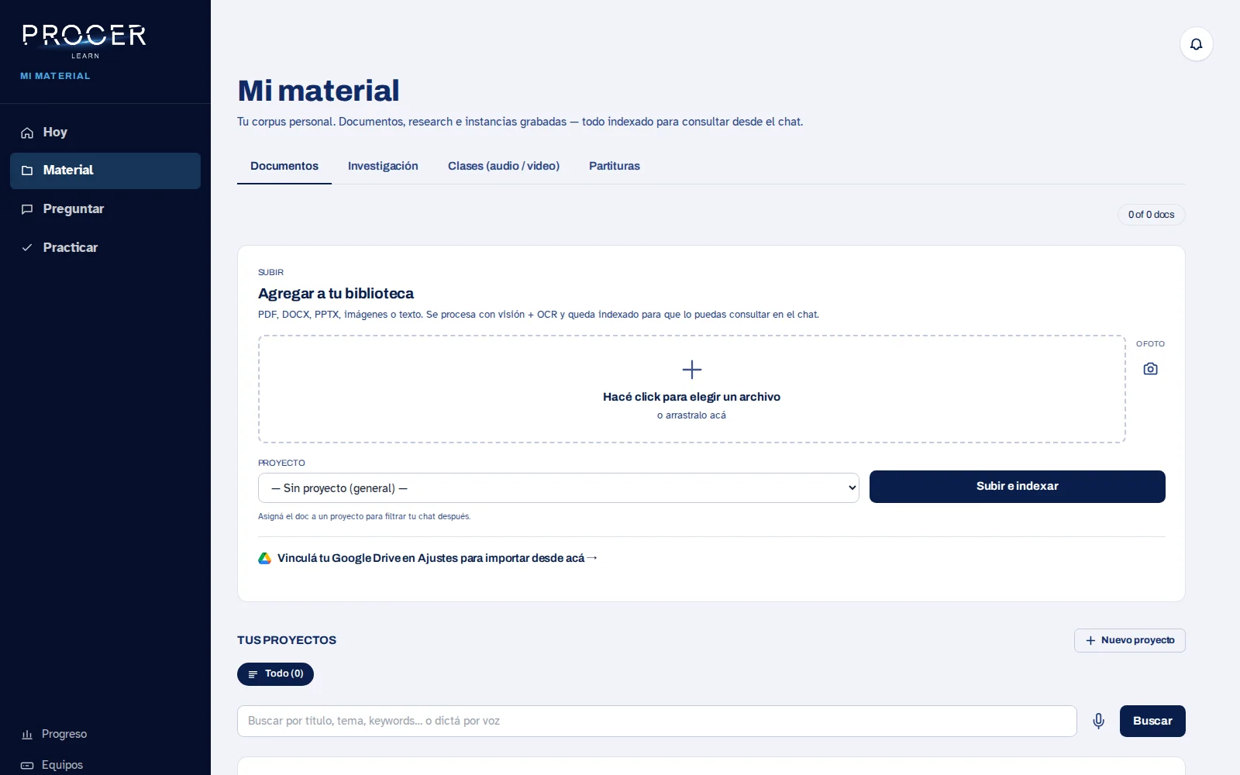Screen dimensions: 1240x775
Task: Click the TUS PROYECTOS section label
Action: coord(287,640)
